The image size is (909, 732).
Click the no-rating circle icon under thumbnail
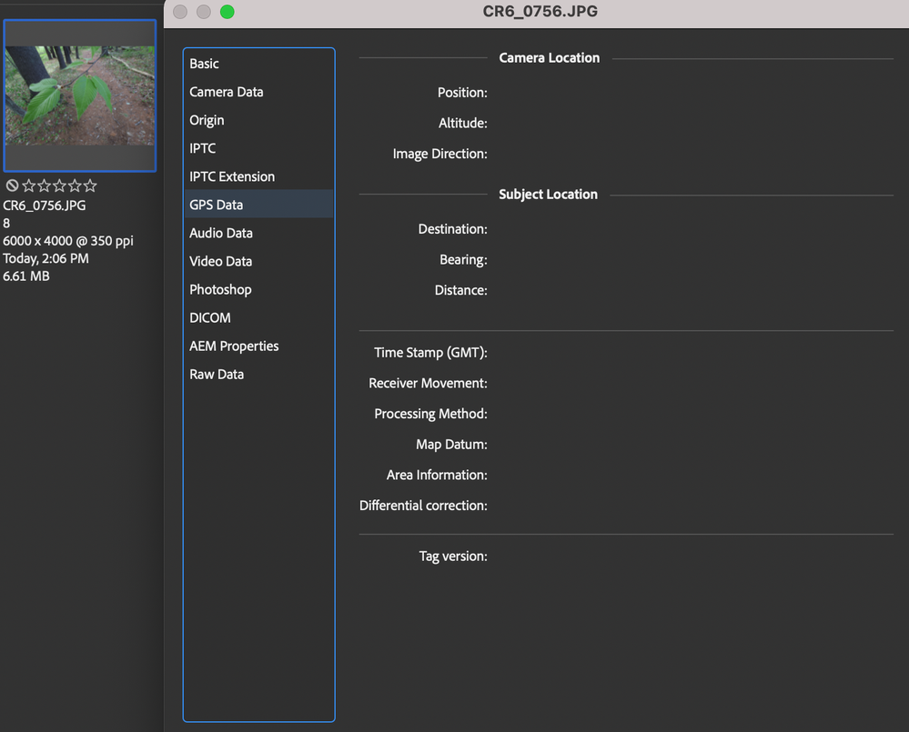tap(12, 186)
